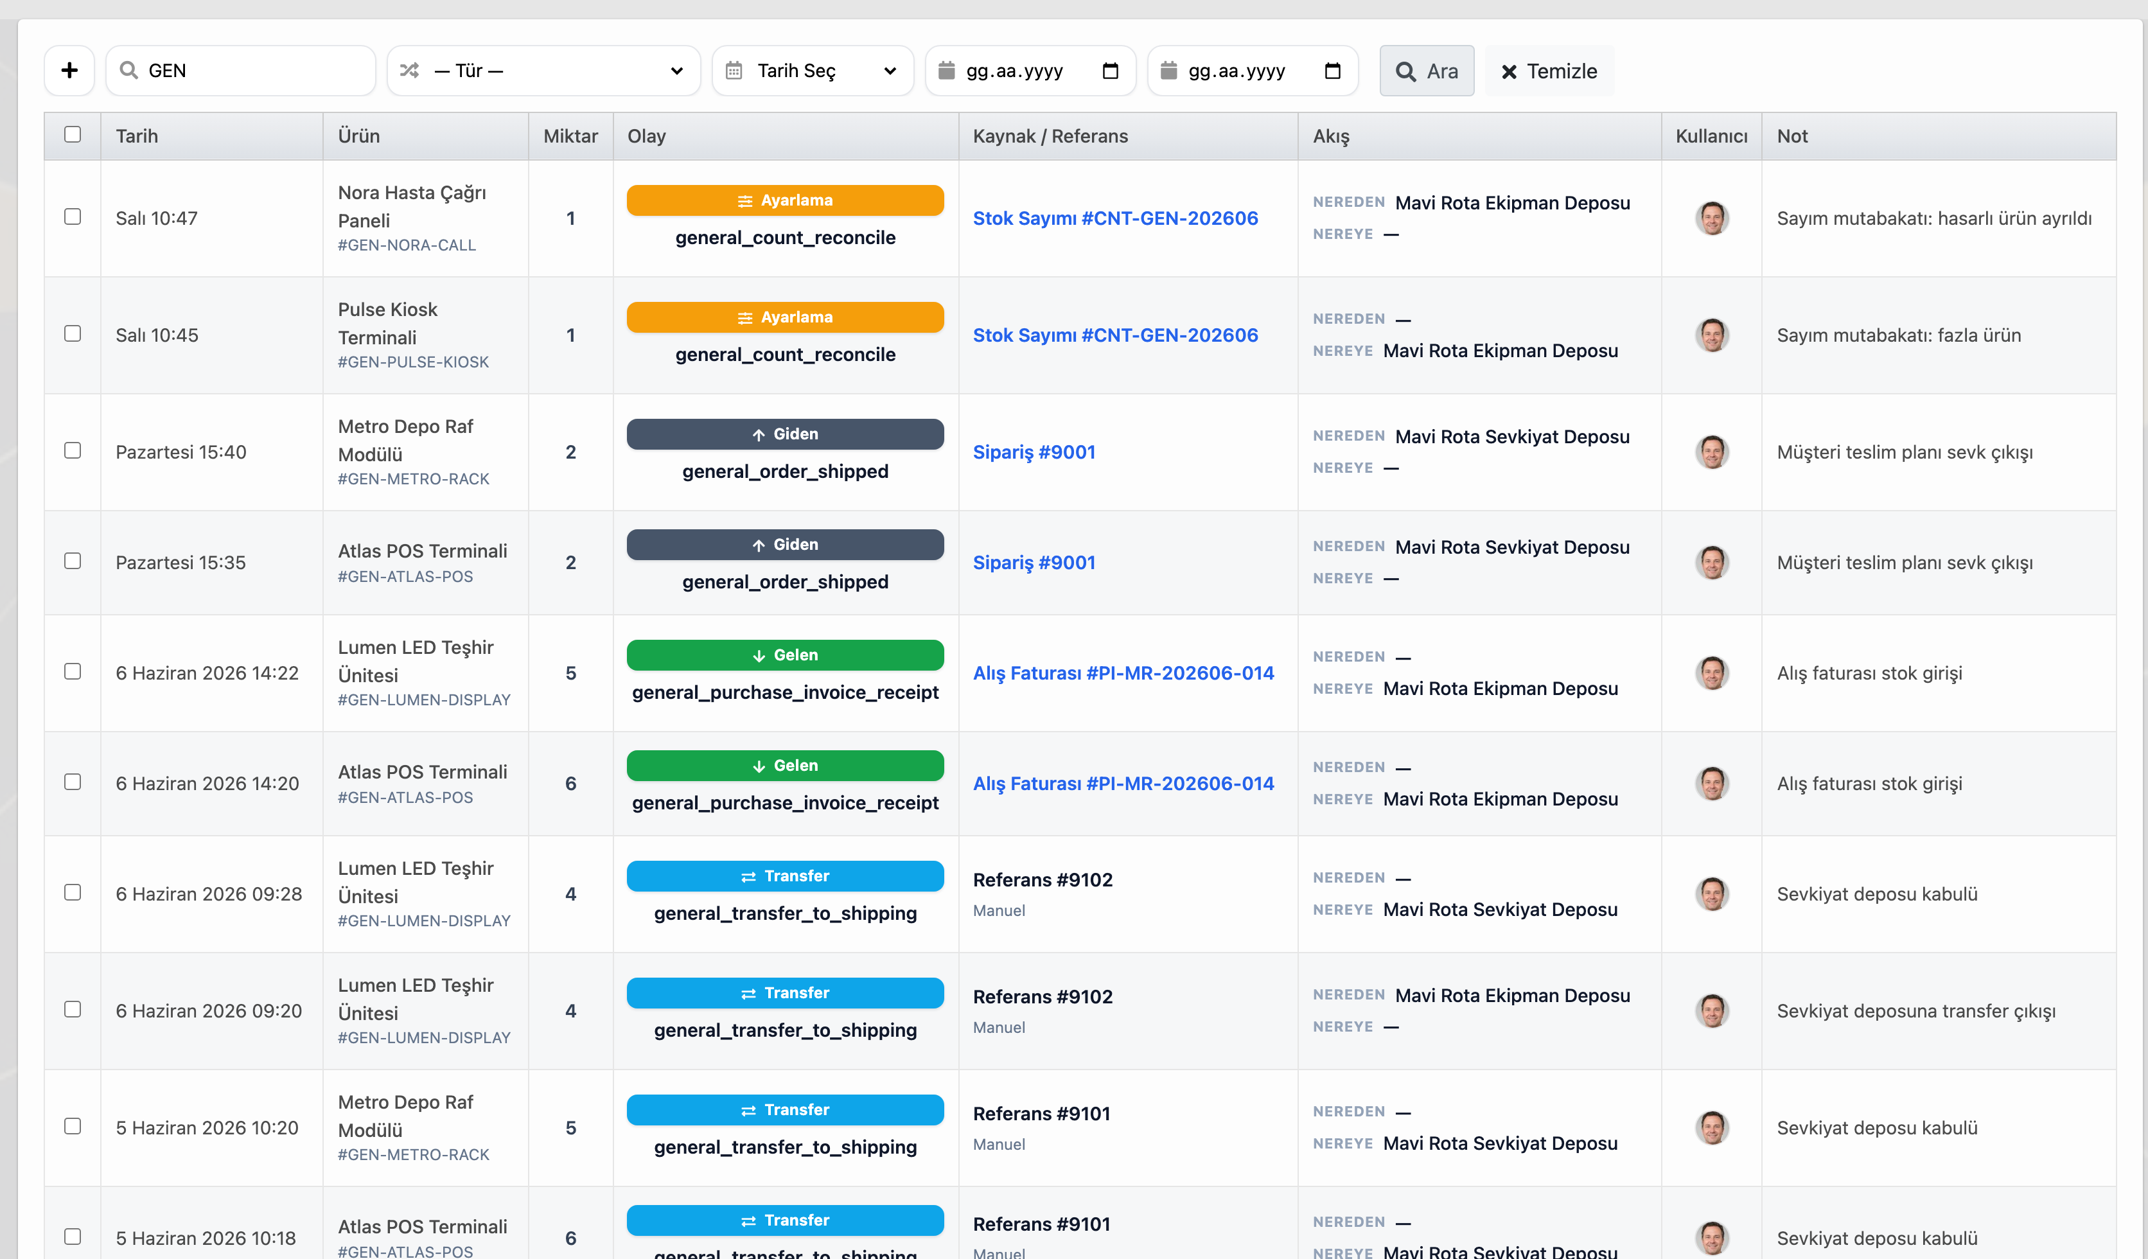Viewport: 2148px width, 1259px height.
Task: Select the 6 Haziran 2026 09:20 row checkbox
Action: [x=73, y=1009]
